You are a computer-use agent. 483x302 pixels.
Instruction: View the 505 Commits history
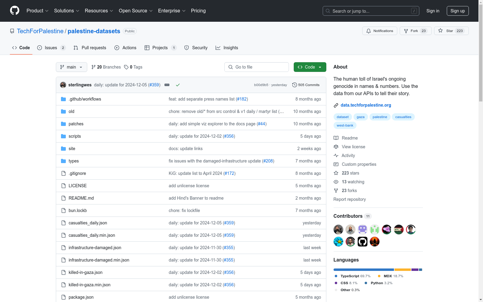[x=306, y=85]
